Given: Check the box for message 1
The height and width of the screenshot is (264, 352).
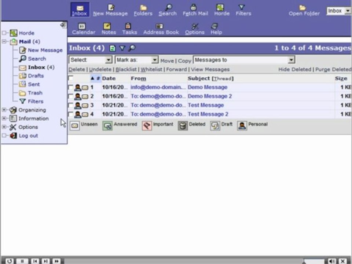Looking at the screenshot, I should pyautogui.click(x=71, y=87).
